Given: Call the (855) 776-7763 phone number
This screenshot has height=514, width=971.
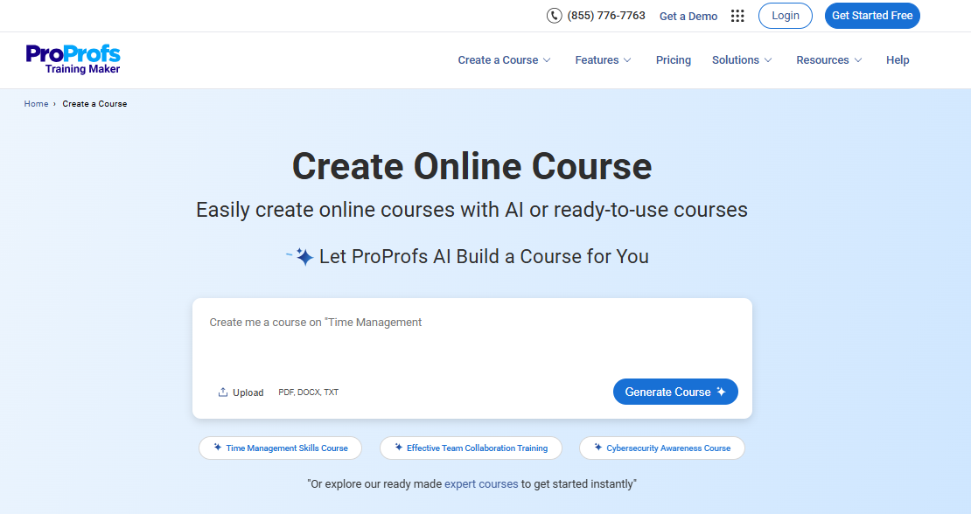Looking at the screenshot, I should (606, 16).
